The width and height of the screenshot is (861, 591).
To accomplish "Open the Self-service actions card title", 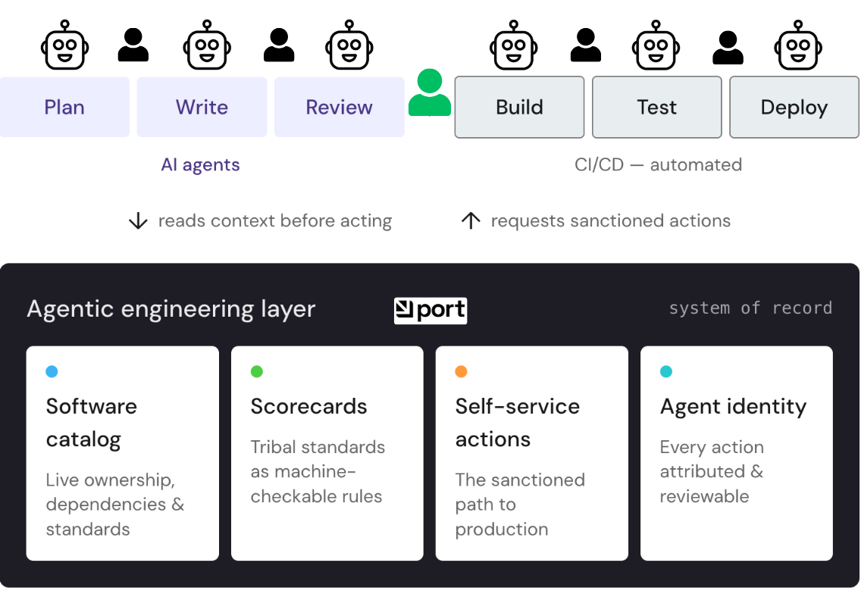I will (517, 423).
